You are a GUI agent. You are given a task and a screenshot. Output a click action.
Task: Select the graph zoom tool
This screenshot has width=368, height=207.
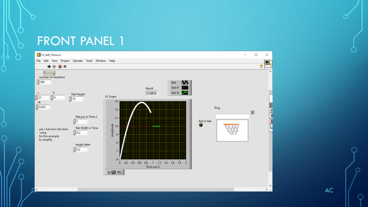[x=114, y=172]
